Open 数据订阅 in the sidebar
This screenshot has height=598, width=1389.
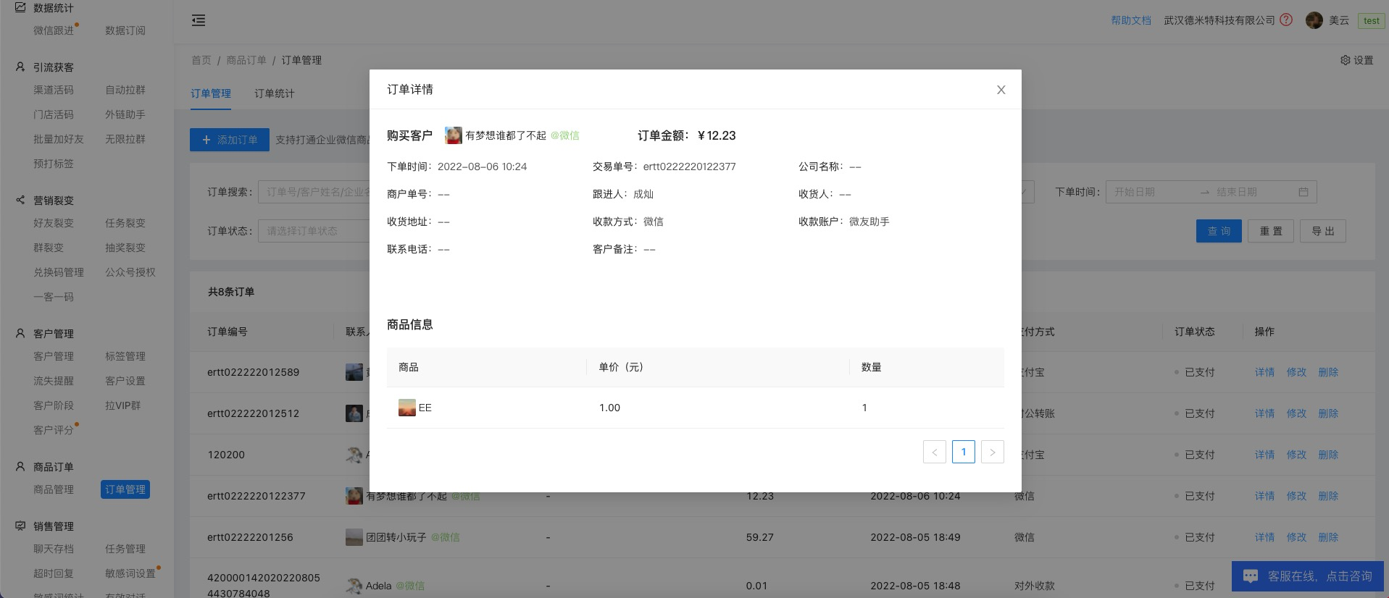[125, 30]
